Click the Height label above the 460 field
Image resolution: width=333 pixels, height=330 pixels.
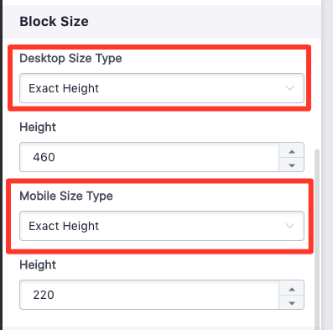tap(38, 127)
